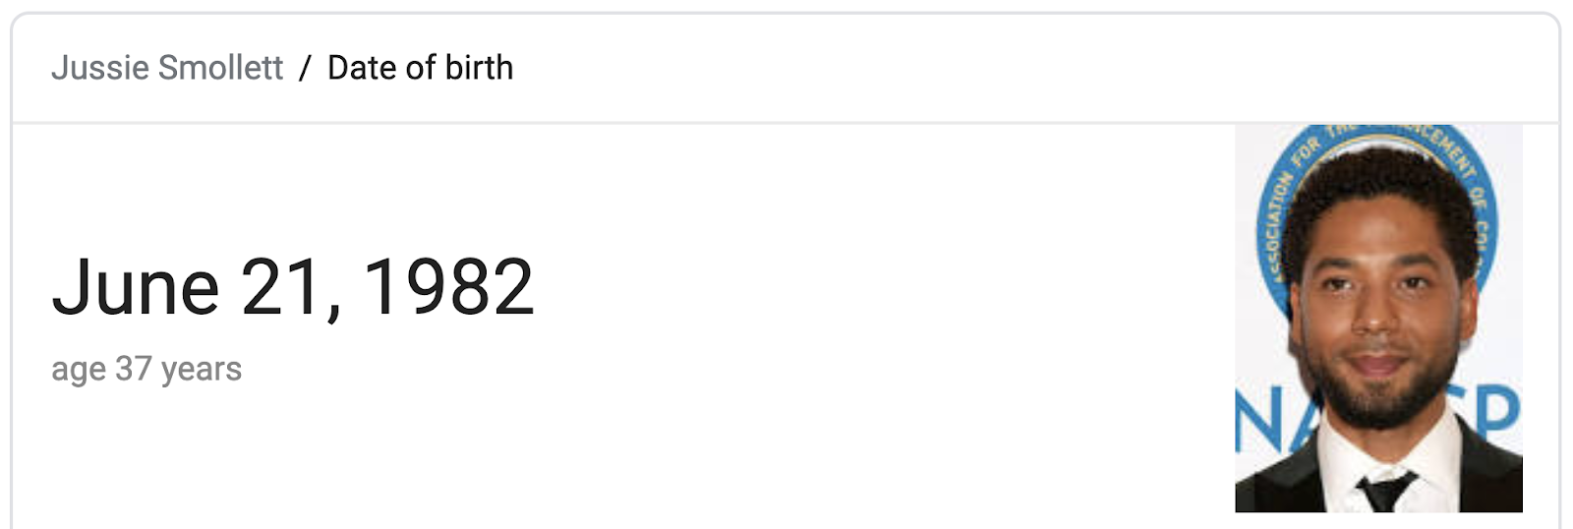This screenshot has height=529, width=1573.
Task: Click the "June 21, 1982" date text
Action: (x=293, y=287)
